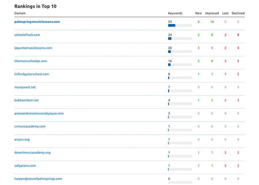Click the Keywords column header
This screenshot has width=259, height=185.
(175, 13)
